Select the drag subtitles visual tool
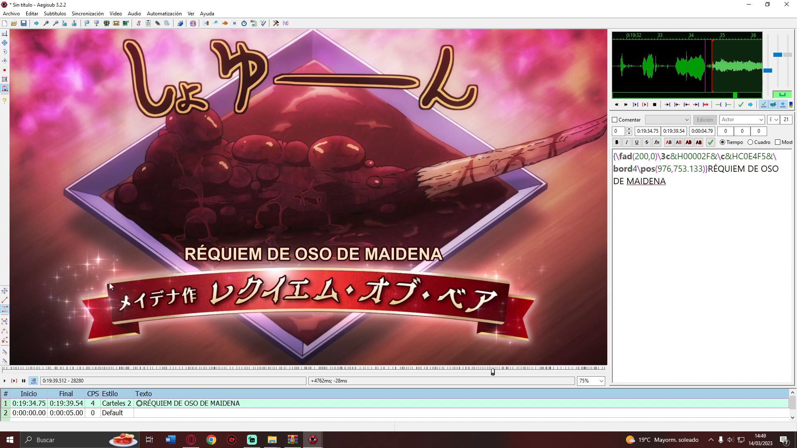 (5, 43)
